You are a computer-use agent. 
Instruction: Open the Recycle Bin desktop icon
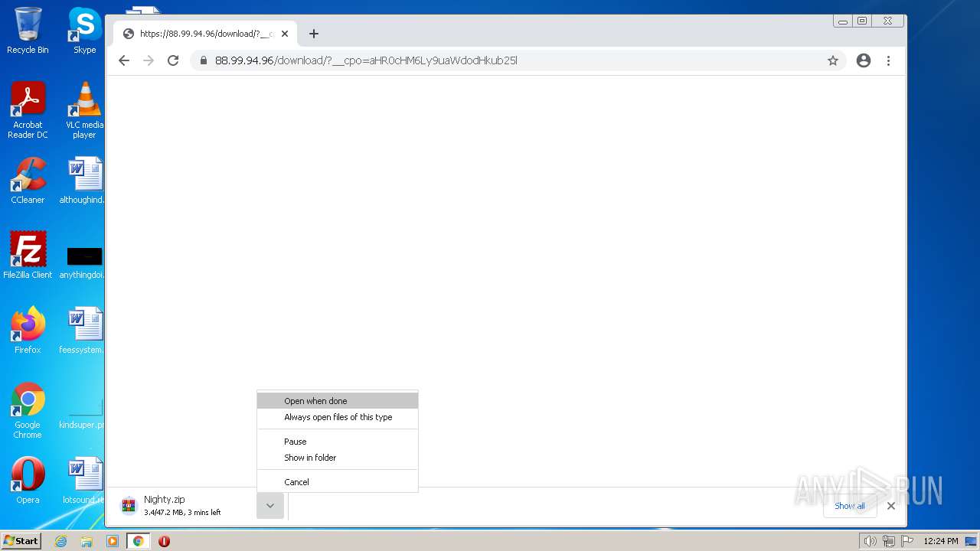pos(28,31)
